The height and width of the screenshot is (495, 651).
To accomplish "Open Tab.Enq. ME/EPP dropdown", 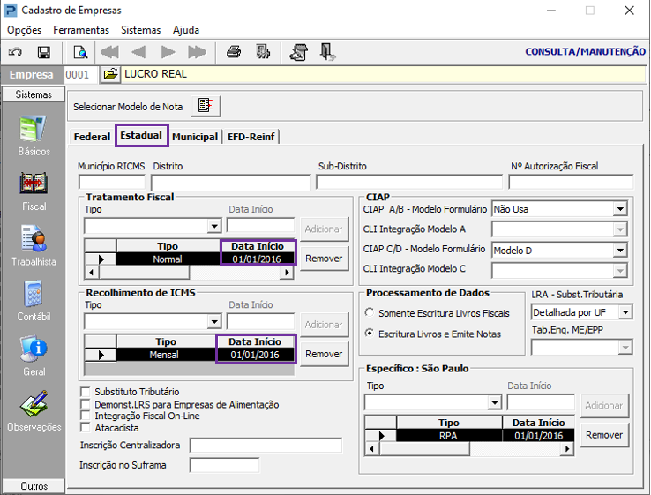I will click(625, 347).
